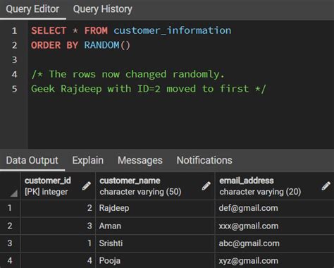Click comment line 'Geek Rajdeep with ID=2'
Image resolution: width=334 pixels, height=268 pixels.
pos(96,89)
